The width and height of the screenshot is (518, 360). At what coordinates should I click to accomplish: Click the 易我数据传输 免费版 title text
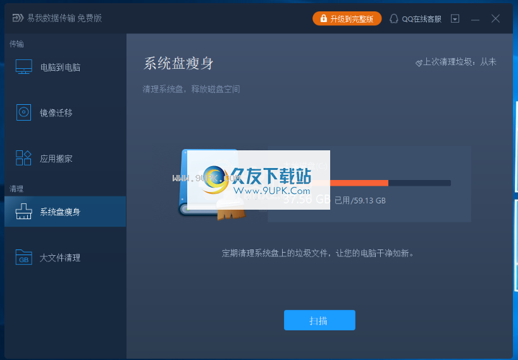click(x=65, y=18)
